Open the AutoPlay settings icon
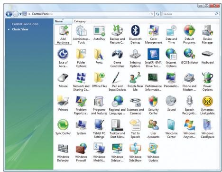This screenshot has height=172, width=222. pyautogui.click(x=99, y=33)
